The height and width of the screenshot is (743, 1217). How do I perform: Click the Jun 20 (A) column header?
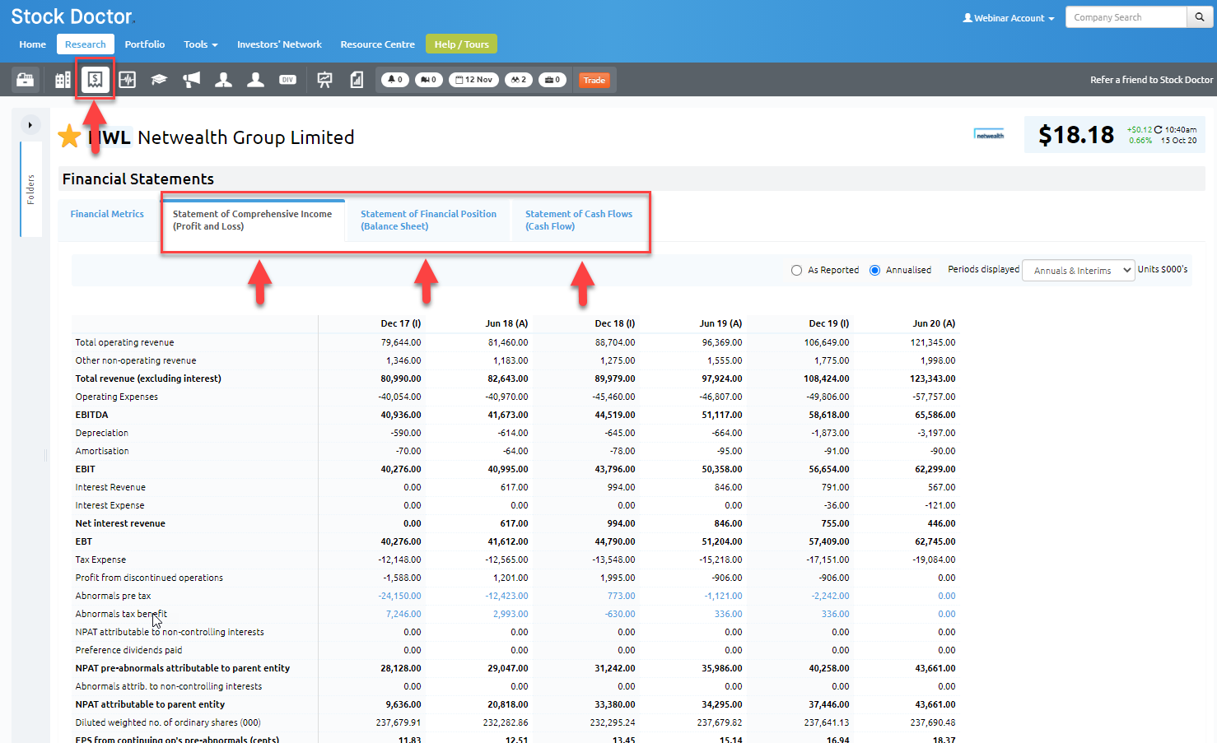(x=934, y=323)
